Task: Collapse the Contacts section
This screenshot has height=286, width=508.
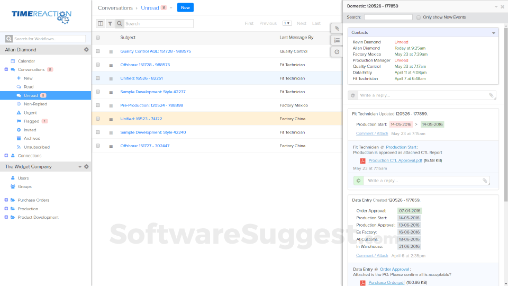Action: click(x=493, y=33)
